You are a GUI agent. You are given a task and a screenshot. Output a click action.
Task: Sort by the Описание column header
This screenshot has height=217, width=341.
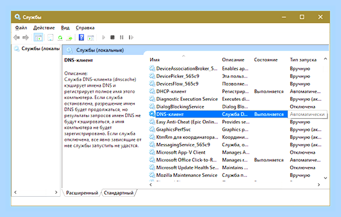(233, 60)
